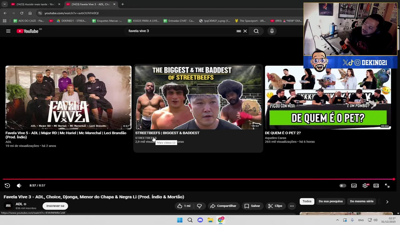Clear the search box with the X icon
Viewport: 400px width, 225px height.
pos(245,31)
